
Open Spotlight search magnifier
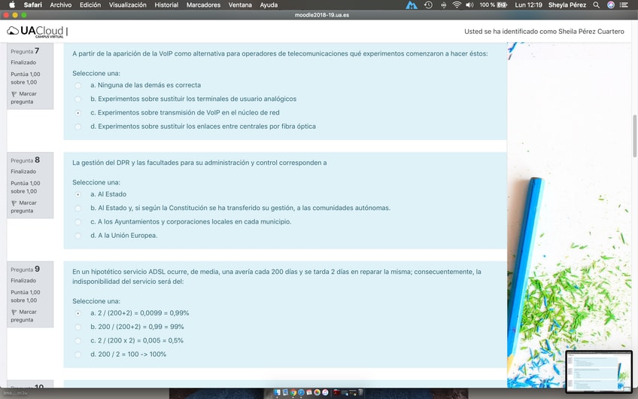pos(596,5)
